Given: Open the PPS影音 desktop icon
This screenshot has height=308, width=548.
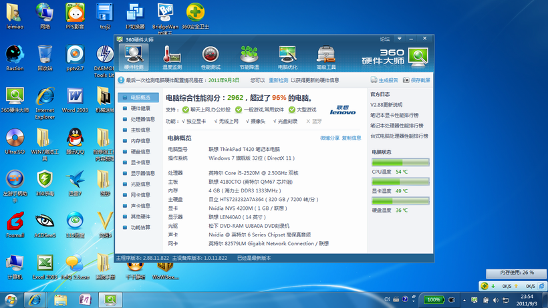Looking at the screenshot, I should pos(75,16).
